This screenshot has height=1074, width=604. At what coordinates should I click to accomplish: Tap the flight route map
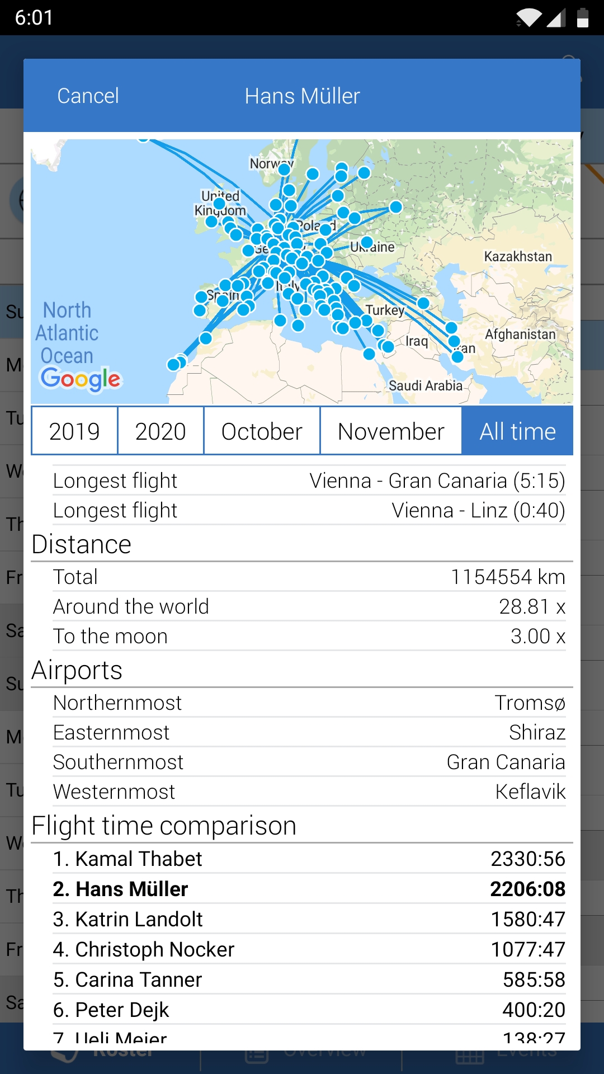tap(302, 271)
